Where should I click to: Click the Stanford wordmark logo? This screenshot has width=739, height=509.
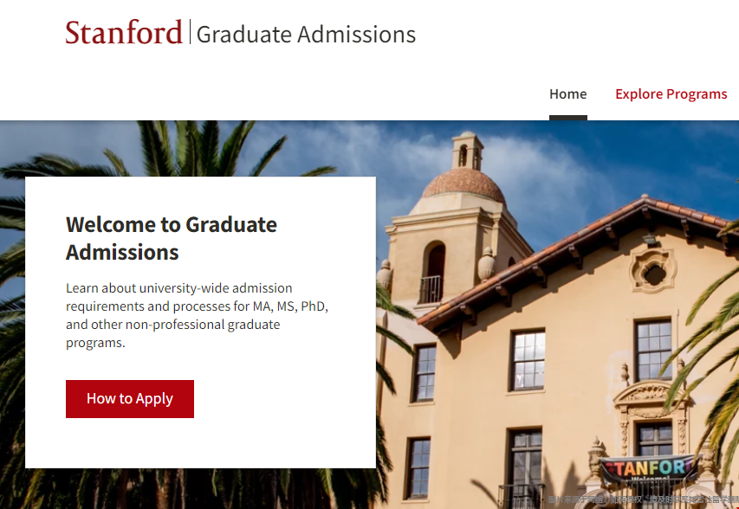pyautogui.click(x=124, y=33)
